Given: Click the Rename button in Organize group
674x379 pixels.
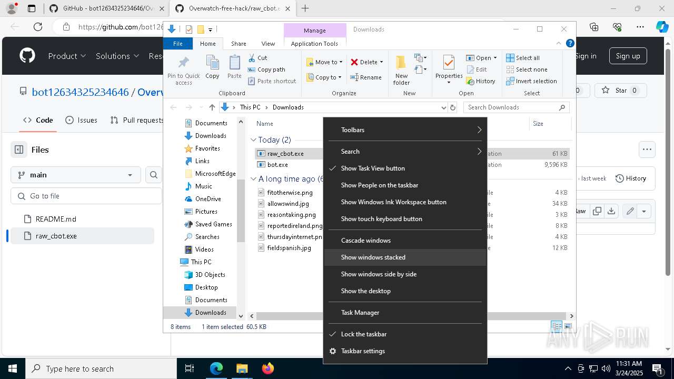Looking at the screenshot, I should tap(366, 77).
